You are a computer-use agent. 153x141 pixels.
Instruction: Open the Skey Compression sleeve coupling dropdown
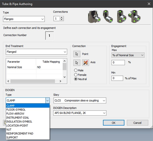[x=80, y=100]
